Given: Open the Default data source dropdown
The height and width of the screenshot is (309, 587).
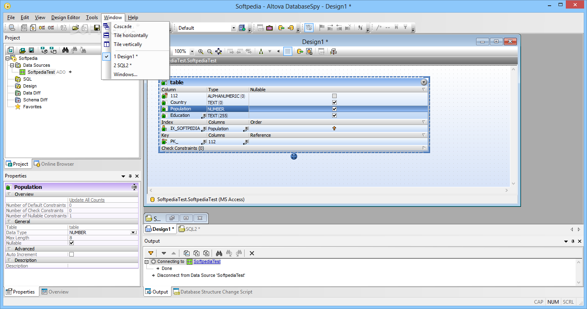Looking at the screenshot, I should click(234, 28).
